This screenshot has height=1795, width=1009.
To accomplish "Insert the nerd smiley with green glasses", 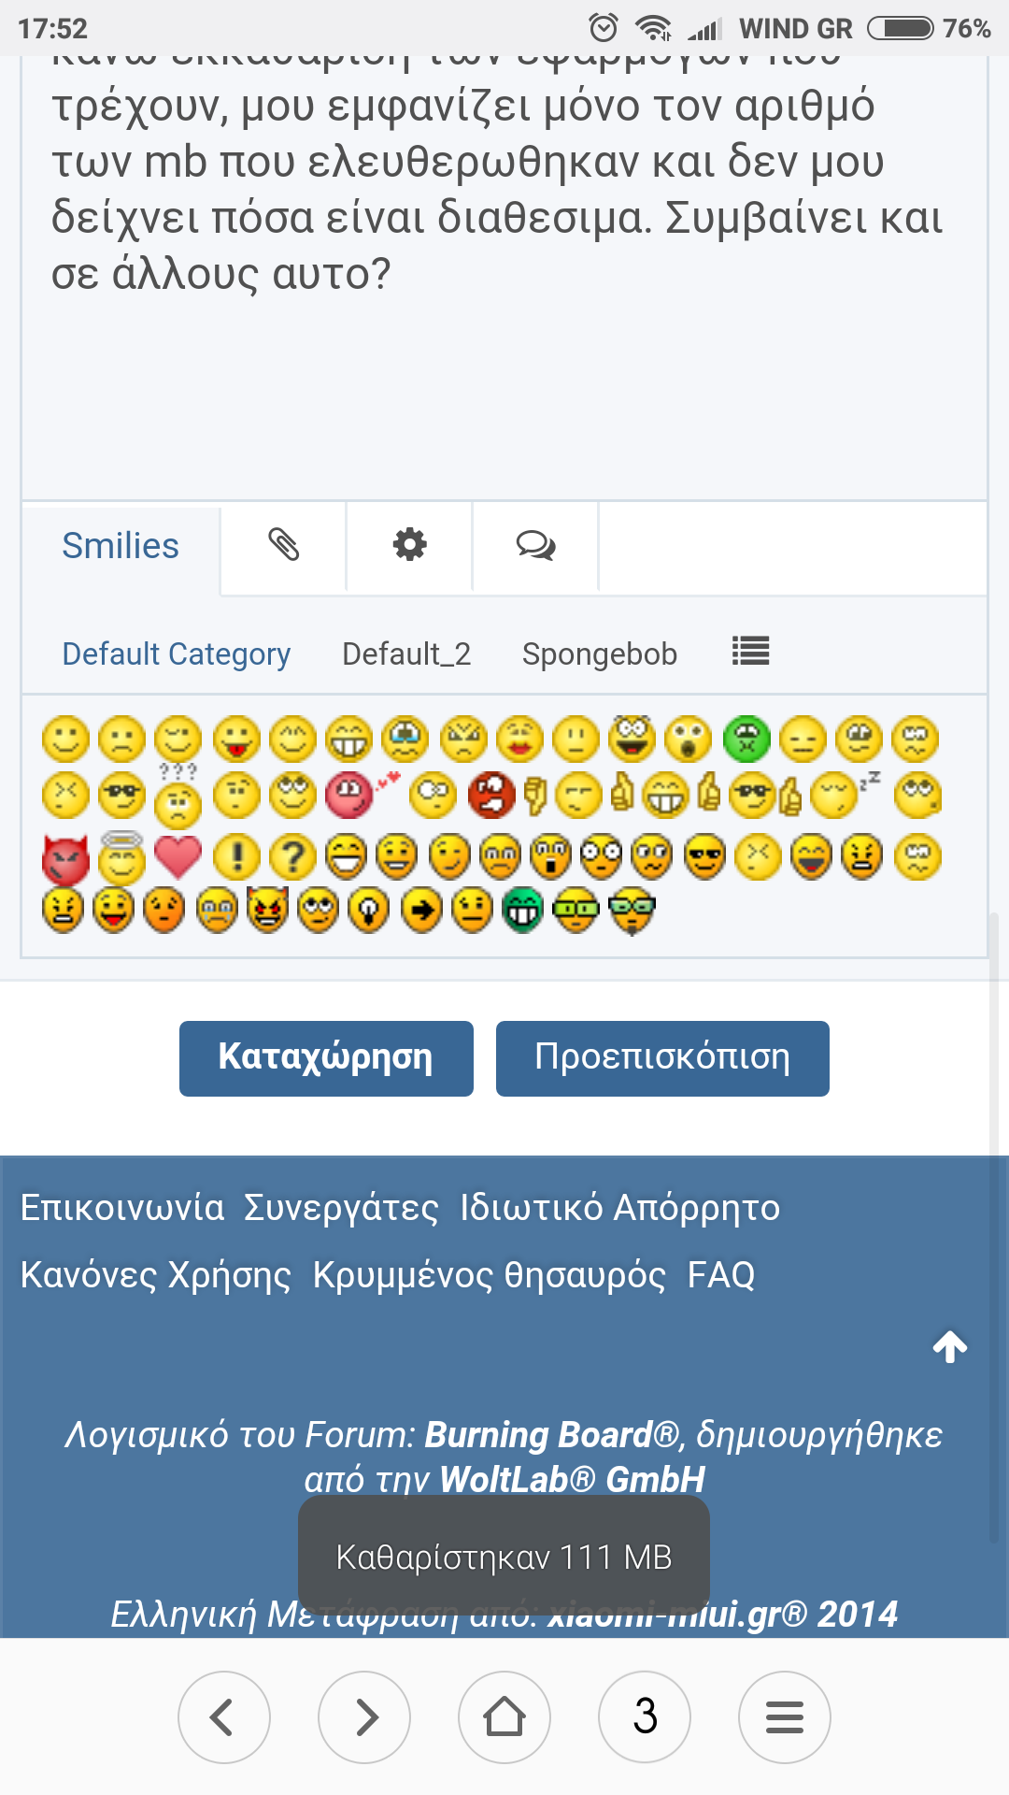I will tap(576, 911).
